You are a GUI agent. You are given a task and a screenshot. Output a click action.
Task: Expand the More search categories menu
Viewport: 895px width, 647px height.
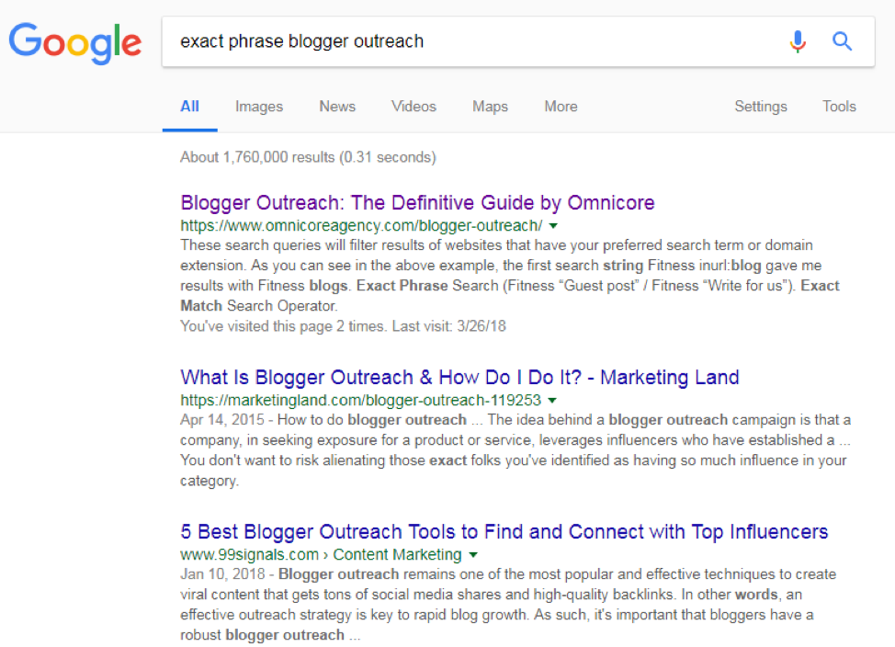[561, 107]
